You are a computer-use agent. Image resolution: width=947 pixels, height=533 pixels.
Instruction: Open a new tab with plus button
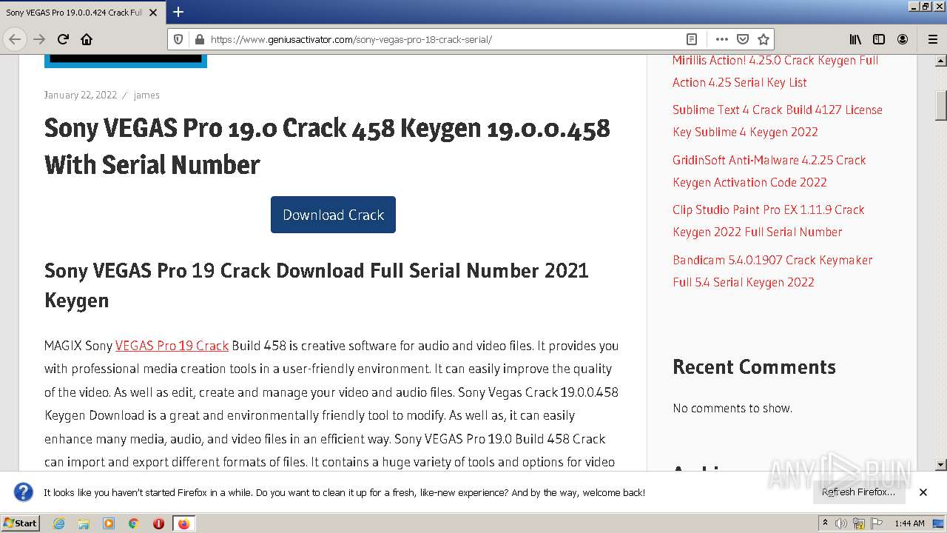point(178,12)
